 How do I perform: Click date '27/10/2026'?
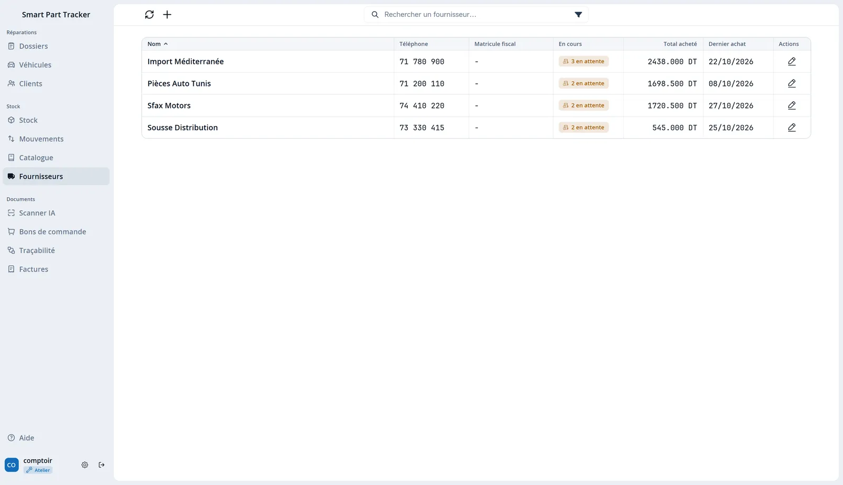[731, 106]
